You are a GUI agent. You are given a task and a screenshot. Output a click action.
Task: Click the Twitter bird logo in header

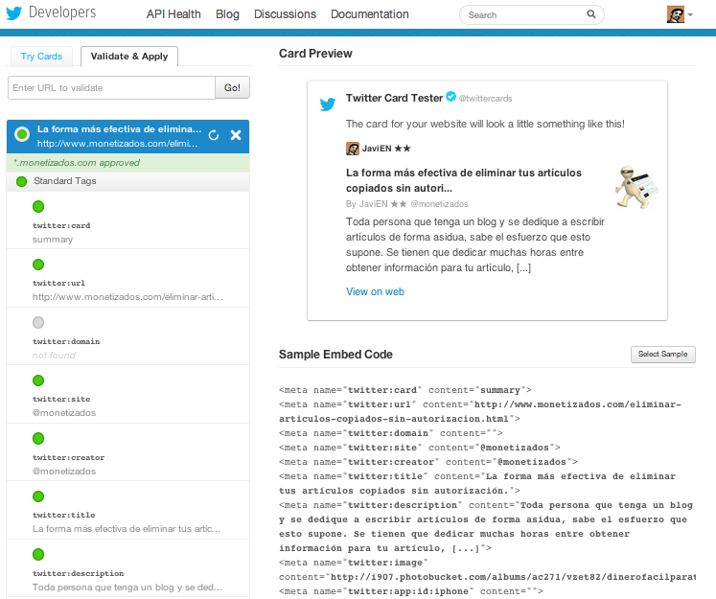(13, 13)
